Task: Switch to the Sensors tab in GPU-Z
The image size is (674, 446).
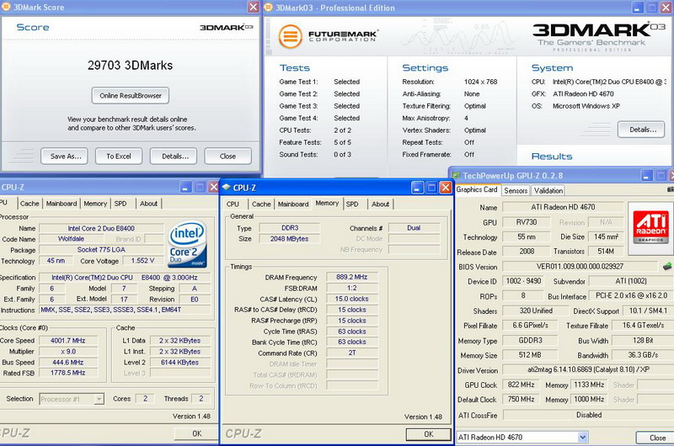Action: pos(516,190)
